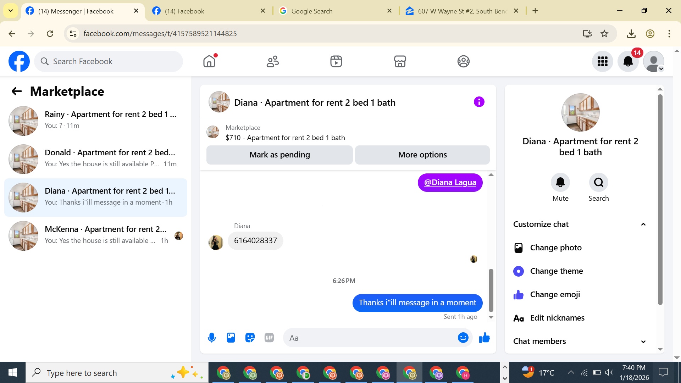Open conversation information purple icon
Viewport: 681px width, 383px height.
(x=479, y=102)
